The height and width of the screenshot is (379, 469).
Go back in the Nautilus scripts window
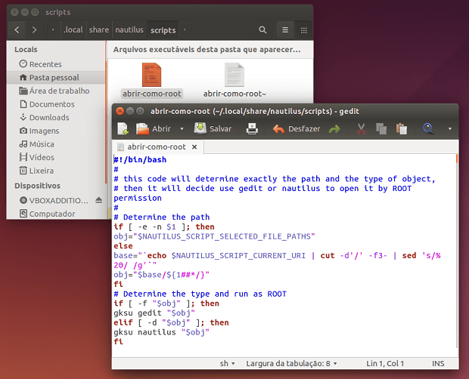click(x=17, y=30)
